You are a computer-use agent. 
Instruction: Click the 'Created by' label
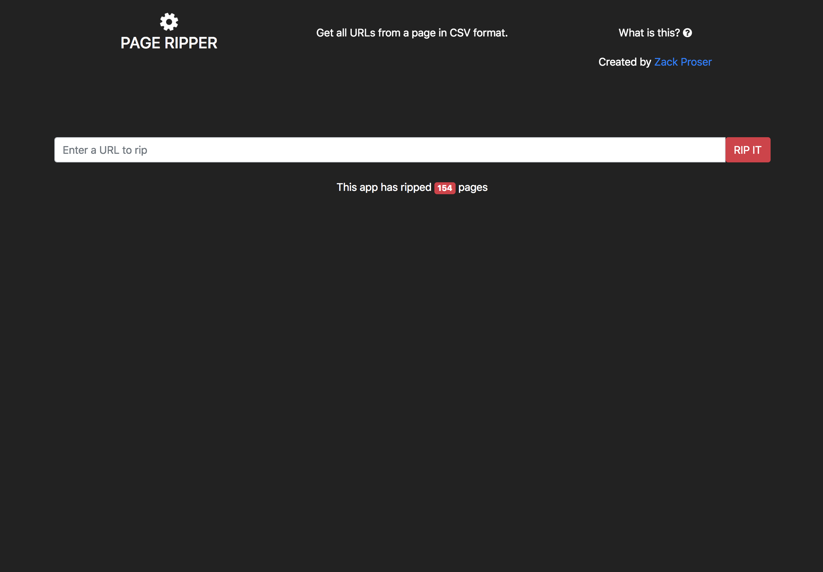[x=624, y=62]
